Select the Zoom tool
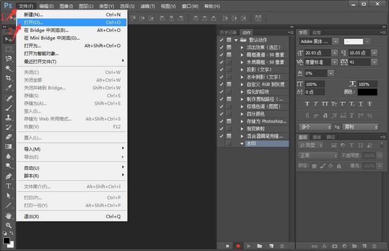The width and height of the screenshot is (389, 251). coord(8,226)
